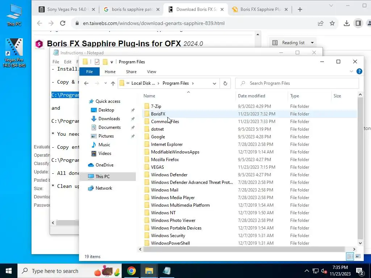Screen dimensions: 371x278
Task: Bookmark this page with the star icon
Action: [x=332, y=23]
